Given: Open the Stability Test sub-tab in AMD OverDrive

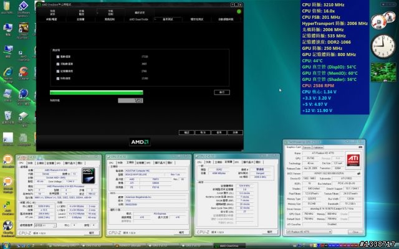Looking at the screenshot, I should [x=196, y=19].
